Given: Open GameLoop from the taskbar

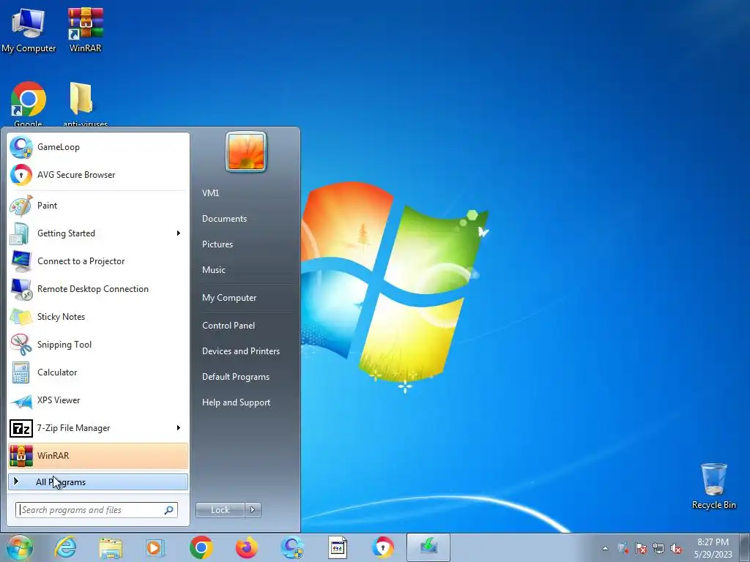Looking at the screenshot, I should 292,547.
